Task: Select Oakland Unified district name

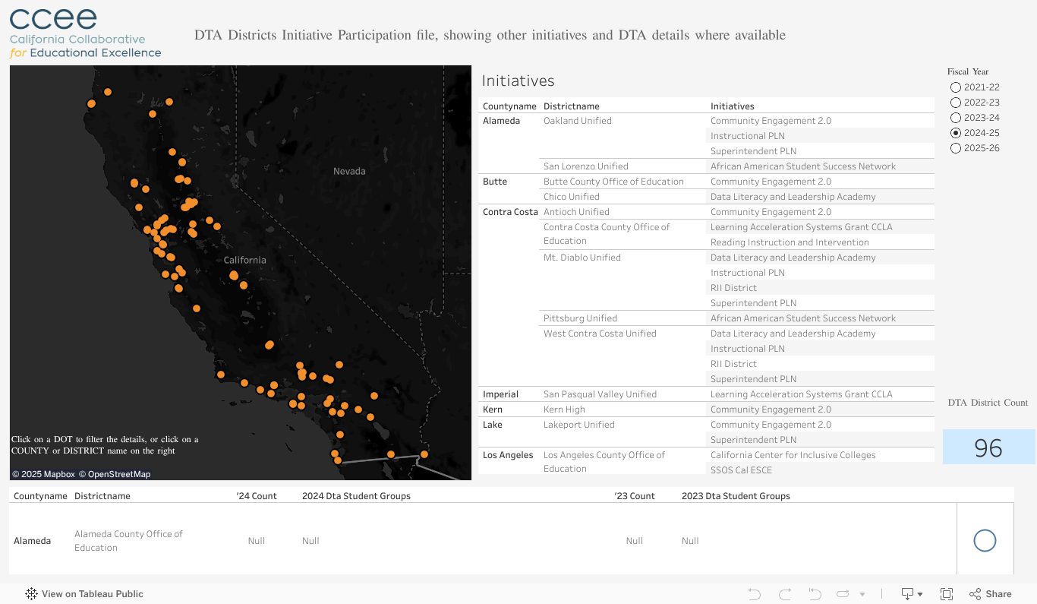Action: click(577, 121)
